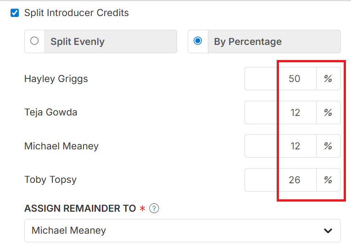Screen dimensions: 351x252
Task: Click the percent symbol in Teja Gowda's row
Action: (x=328, y=112)
